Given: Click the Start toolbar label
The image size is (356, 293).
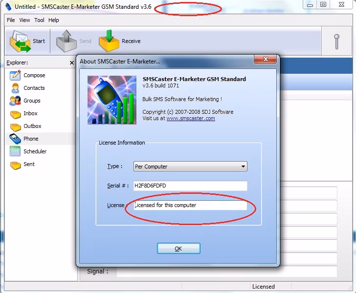Looking at the screenshot, I should pos(39,41).
